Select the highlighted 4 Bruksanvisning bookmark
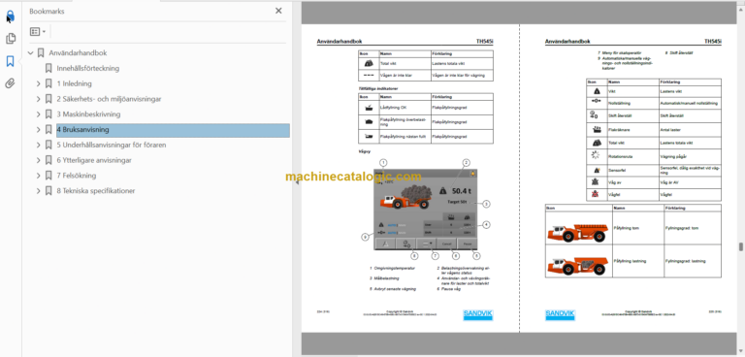The height and width of the screenshot is (357, 745). pos(173,129)
